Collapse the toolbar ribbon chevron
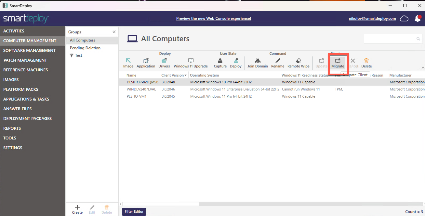425x216 pixels. (423, 68)
